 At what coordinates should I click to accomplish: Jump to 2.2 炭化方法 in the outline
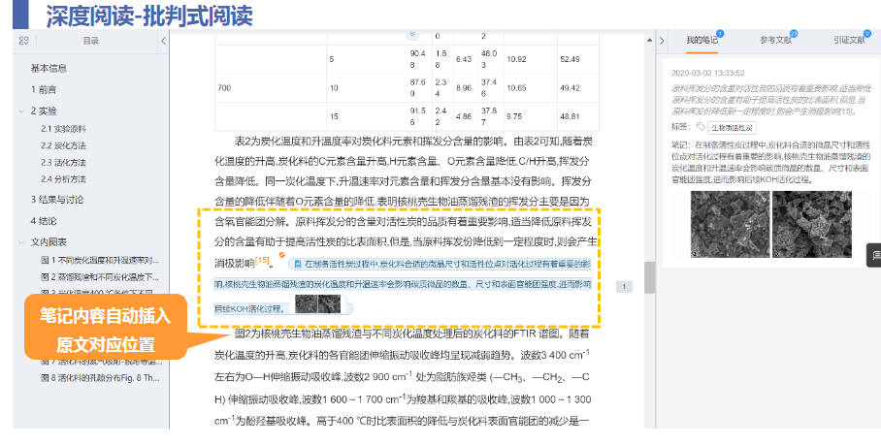click(x=64, y=145)
